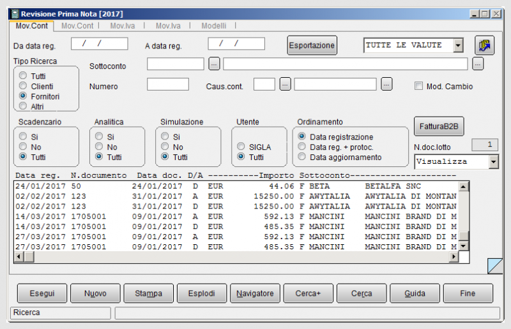Select MANCINI row 27/03/2017 with 485.35
Screen dimensions: 511x329
[236, 247]
